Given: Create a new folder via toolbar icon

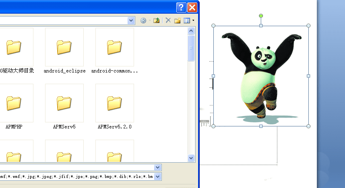Looking at the screenshot, I should click(x=178, y=21).
